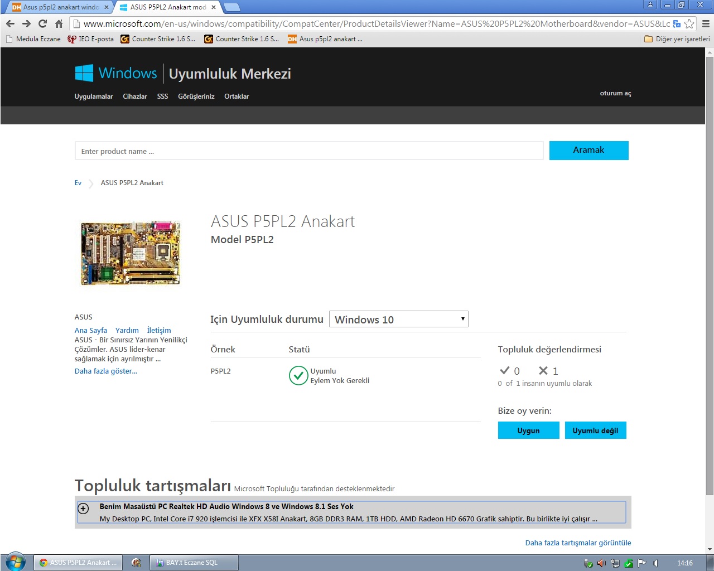714x571 pixels.
Task: Click the scrollbar up arrow
Action: [710, 52]
